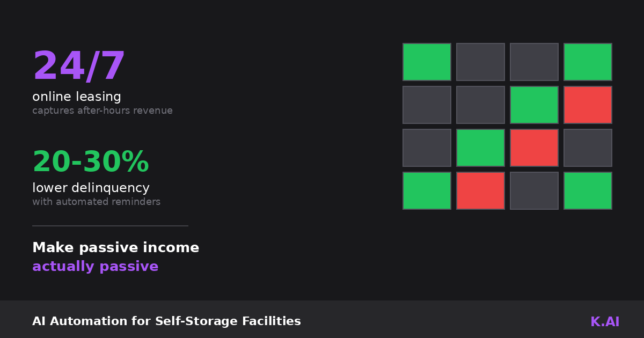Click the gray unit in the grid's bottom row
Screen dimensions: 644x338
pyautogui.click(x=534, y=191)
